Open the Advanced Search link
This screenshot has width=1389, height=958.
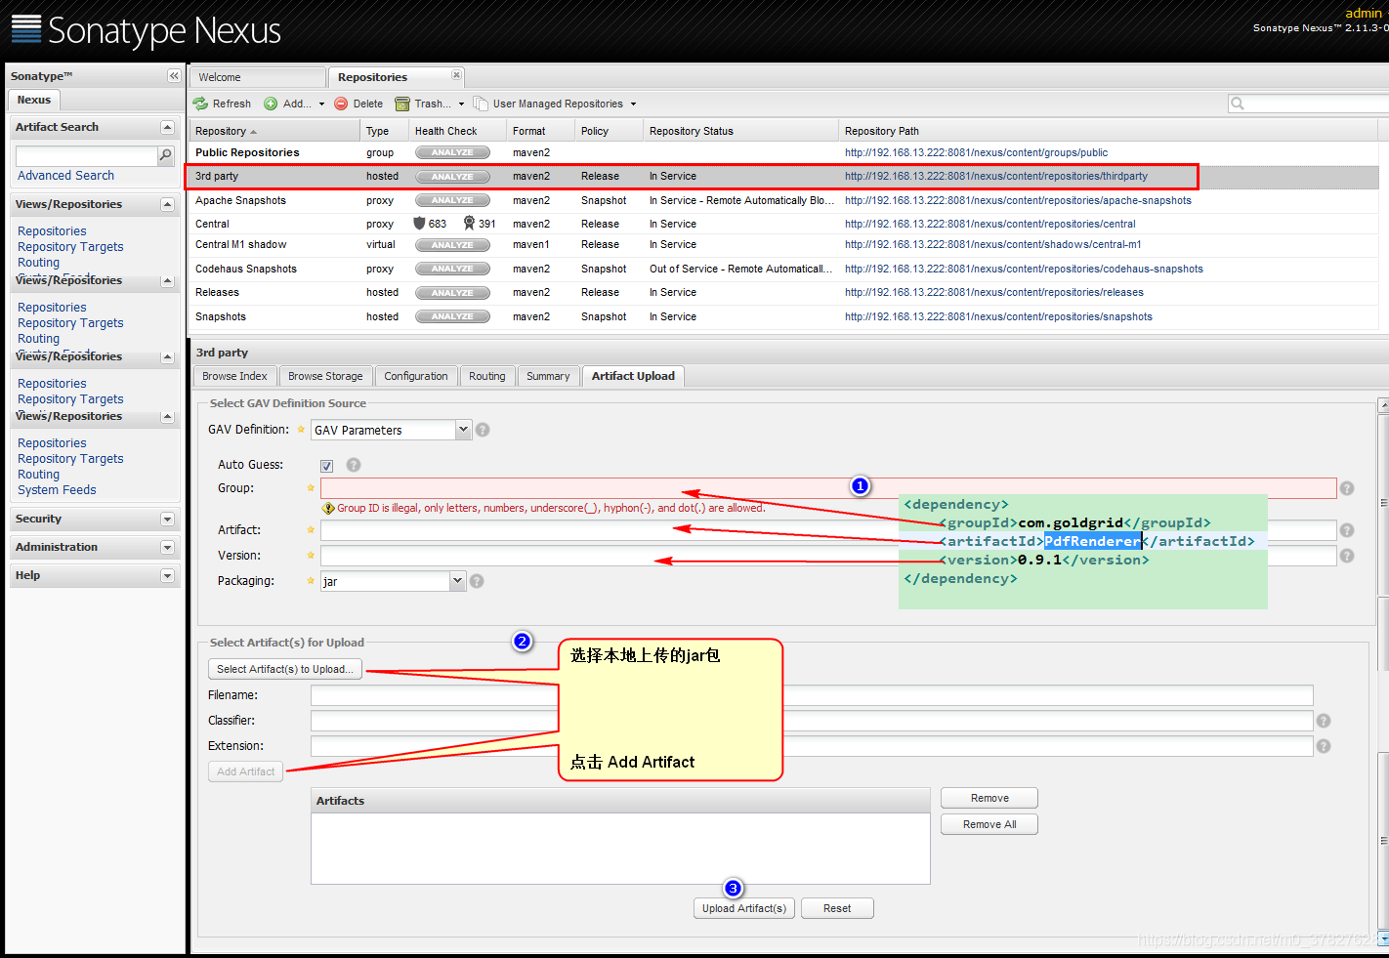point(65,176)
